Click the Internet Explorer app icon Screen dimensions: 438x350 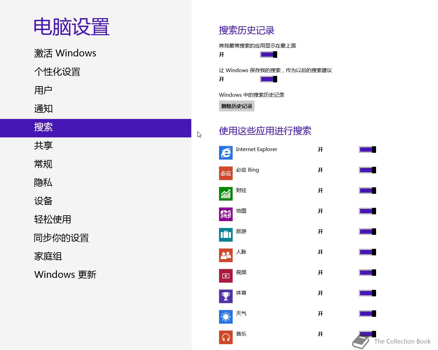click(x=226, y=153)
